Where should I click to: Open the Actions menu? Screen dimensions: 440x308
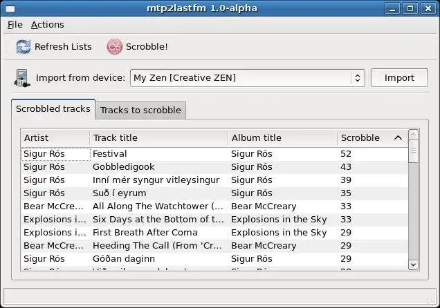[x=47, y=24]
